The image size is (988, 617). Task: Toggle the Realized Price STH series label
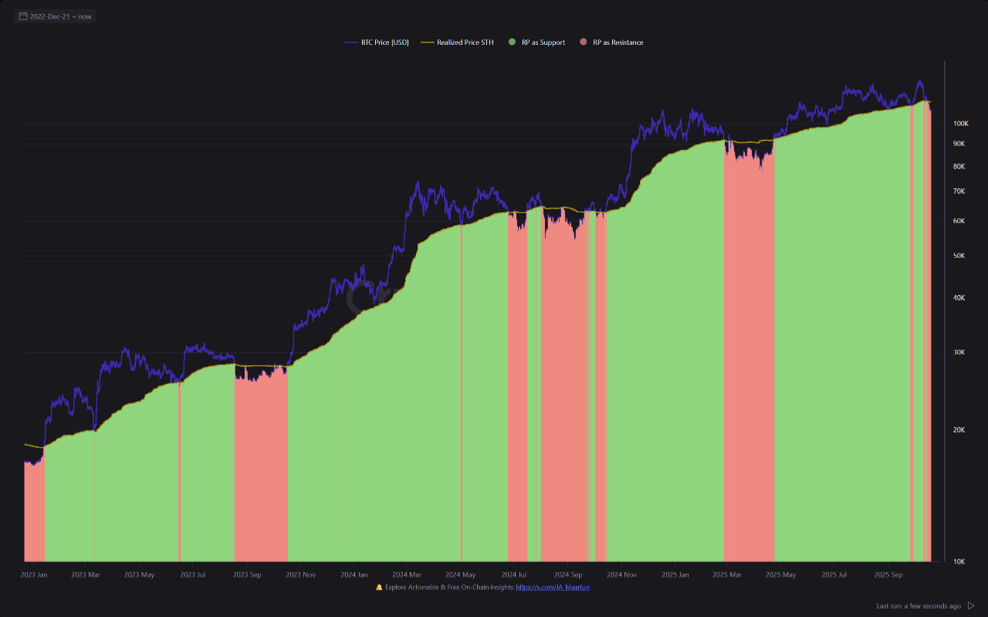(x=465, y=42)
